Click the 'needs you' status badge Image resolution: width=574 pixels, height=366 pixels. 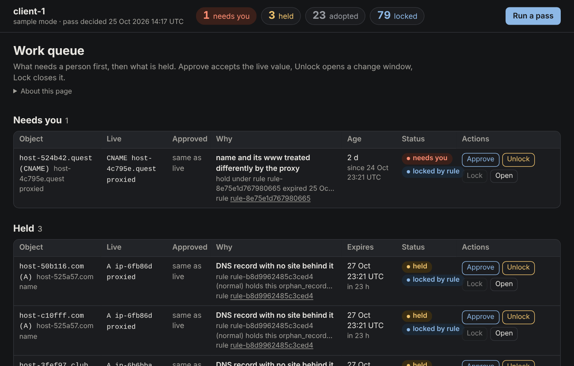(x=427, y=158)
